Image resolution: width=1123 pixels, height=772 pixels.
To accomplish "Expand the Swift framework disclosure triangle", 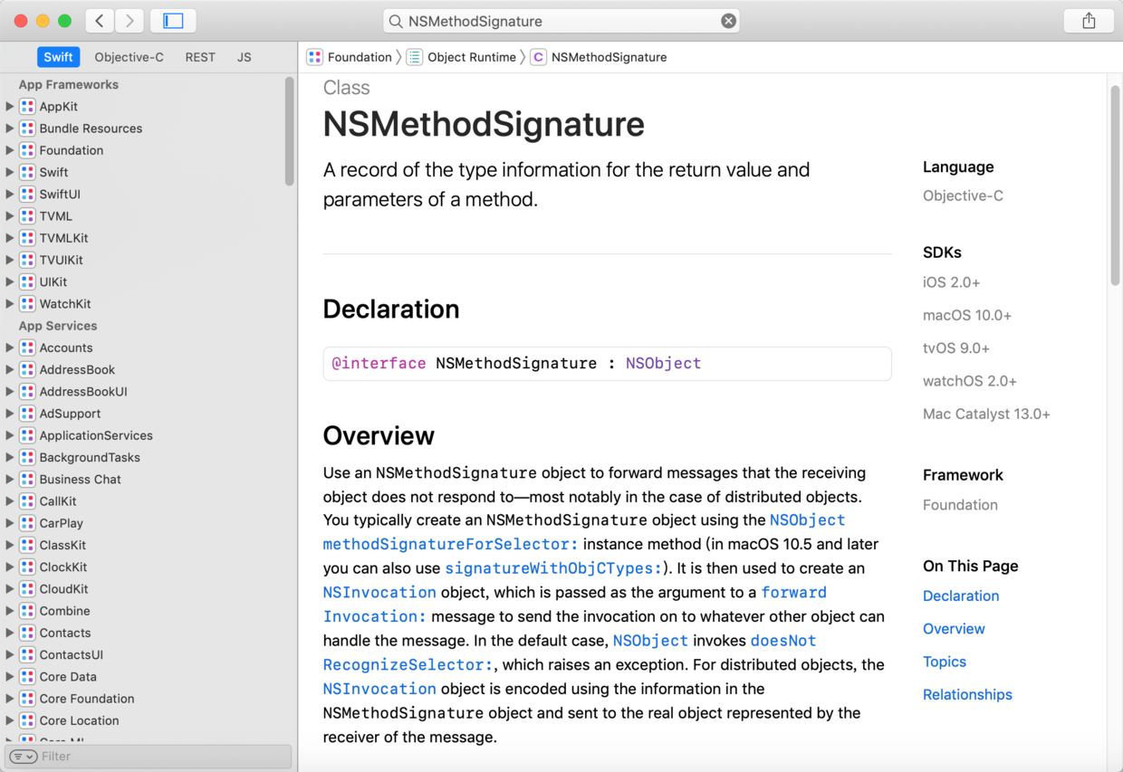I will tap(10, 172).
